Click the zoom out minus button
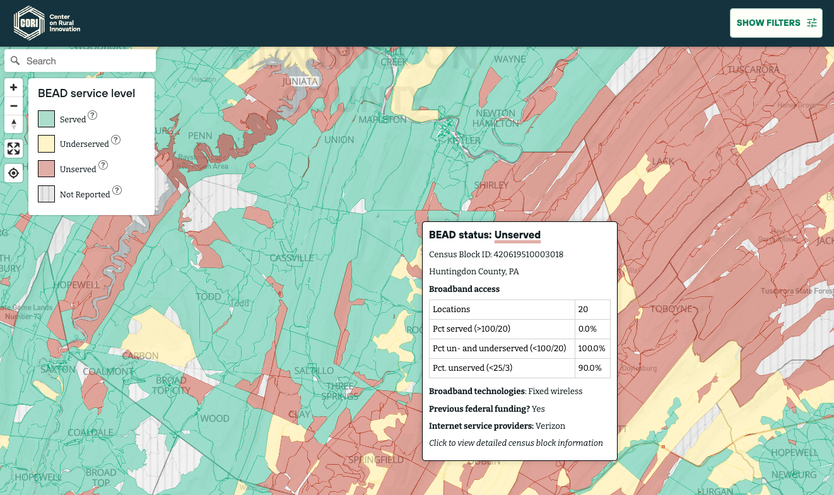 pos(14,106)
